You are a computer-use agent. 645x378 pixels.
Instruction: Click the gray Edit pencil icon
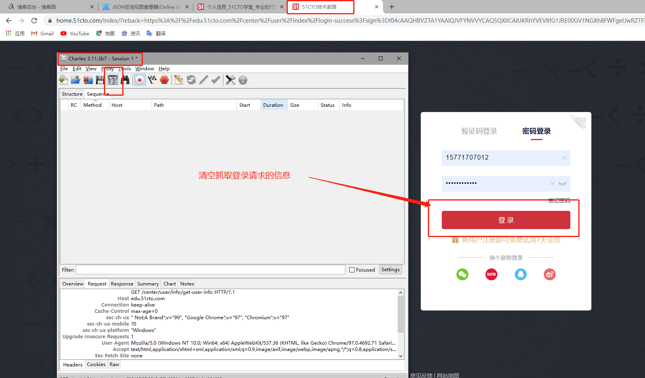pyautogui.click(x=204, y=80)
